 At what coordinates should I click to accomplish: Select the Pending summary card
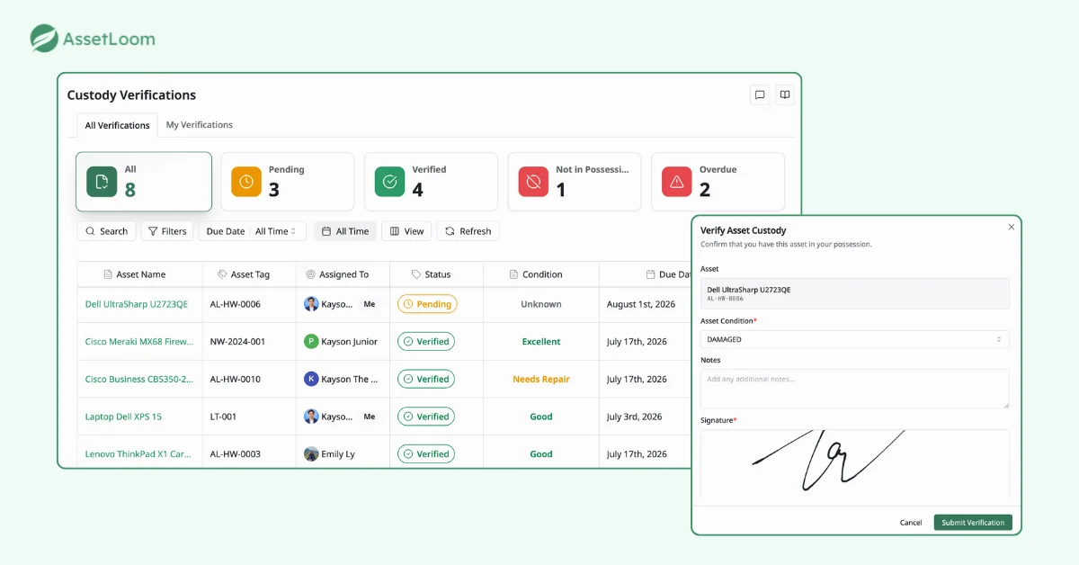[x=287, y=182]
